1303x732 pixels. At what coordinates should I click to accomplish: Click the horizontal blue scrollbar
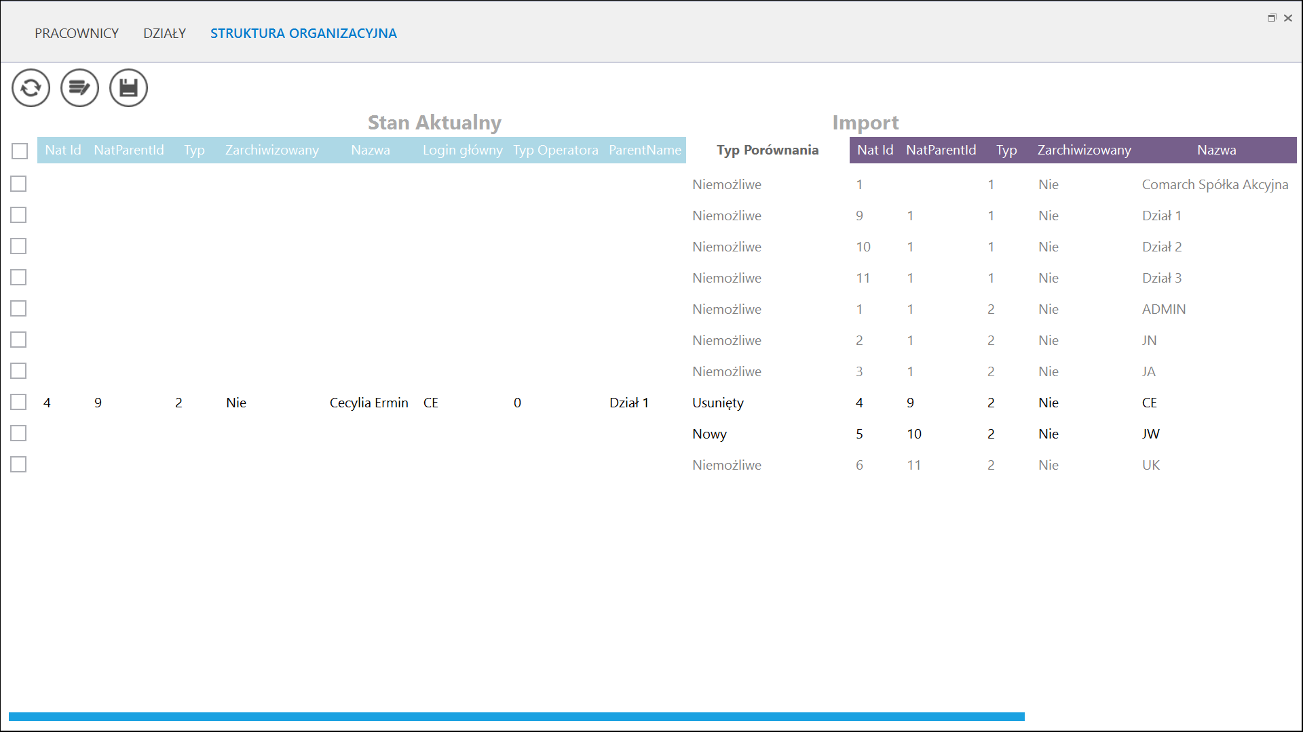pos(516,716)
